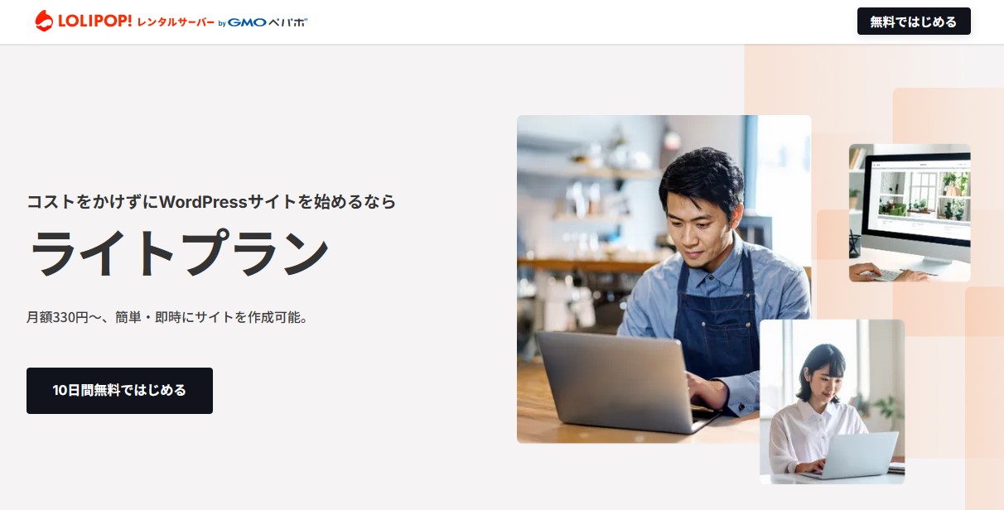Click the red Lolipop balloon logo icon
The width and height of the screenshot is (1004, 510).
[44, 22]
